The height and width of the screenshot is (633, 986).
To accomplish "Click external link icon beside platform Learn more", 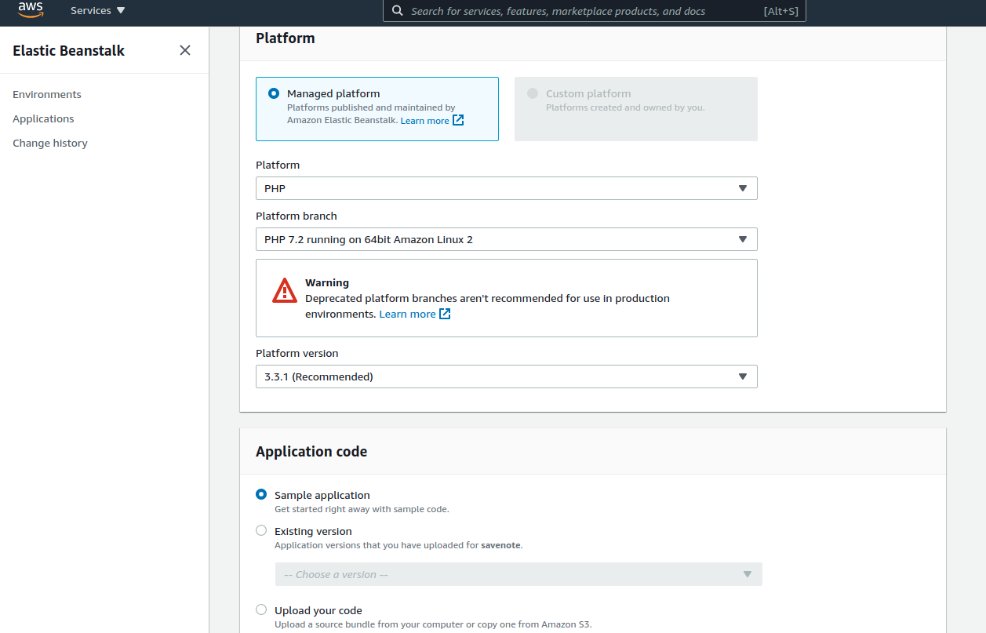I will pos(458,120).
